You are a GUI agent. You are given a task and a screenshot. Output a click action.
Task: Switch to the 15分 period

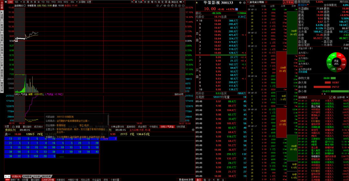pyautogui.click(x=53, y=2)
